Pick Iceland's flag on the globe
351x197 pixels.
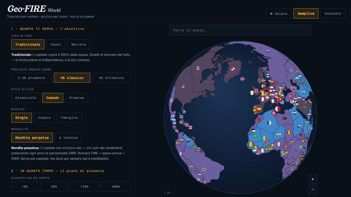[x=242, y=79]
